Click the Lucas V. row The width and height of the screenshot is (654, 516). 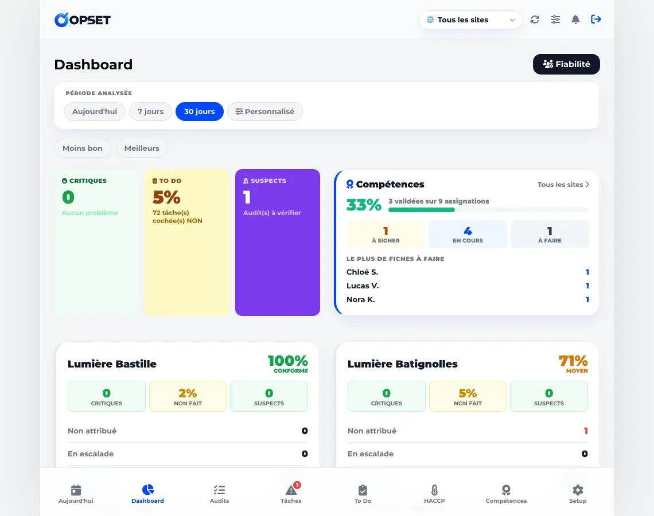[468, 286]
